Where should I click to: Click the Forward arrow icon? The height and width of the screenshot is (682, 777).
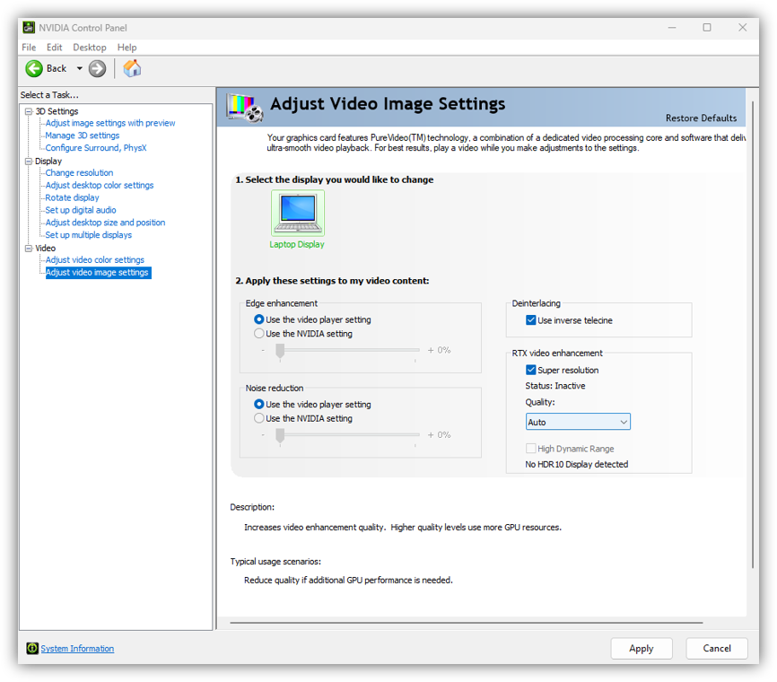97,68
